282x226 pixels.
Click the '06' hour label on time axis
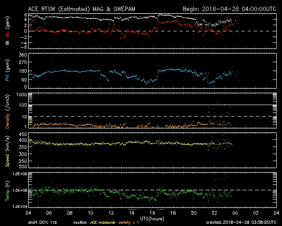(x=49, y=213)
